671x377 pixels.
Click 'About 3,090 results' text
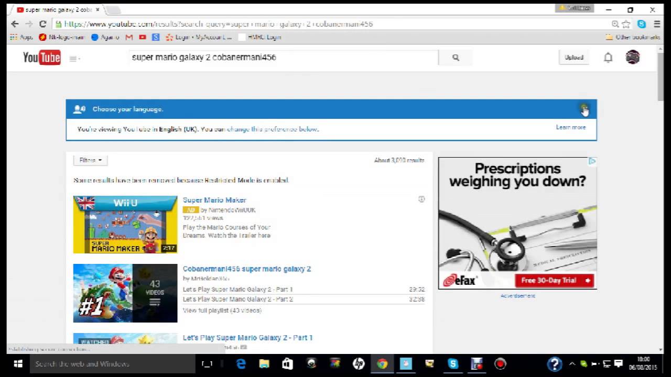tap(399, 160)
